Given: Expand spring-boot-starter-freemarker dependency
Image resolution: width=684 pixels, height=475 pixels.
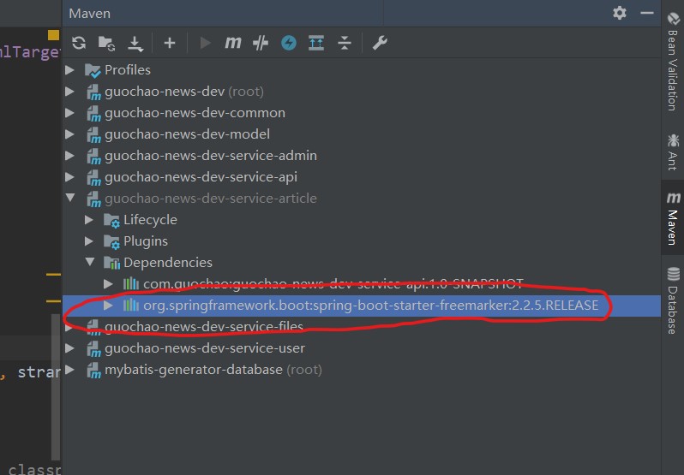Looking at the screenshot, I should point(108,306).
